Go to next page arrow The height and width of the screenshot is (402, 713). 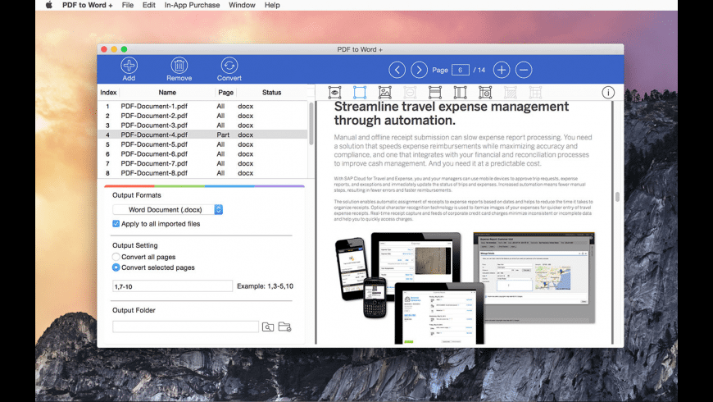tap(420, 70)
